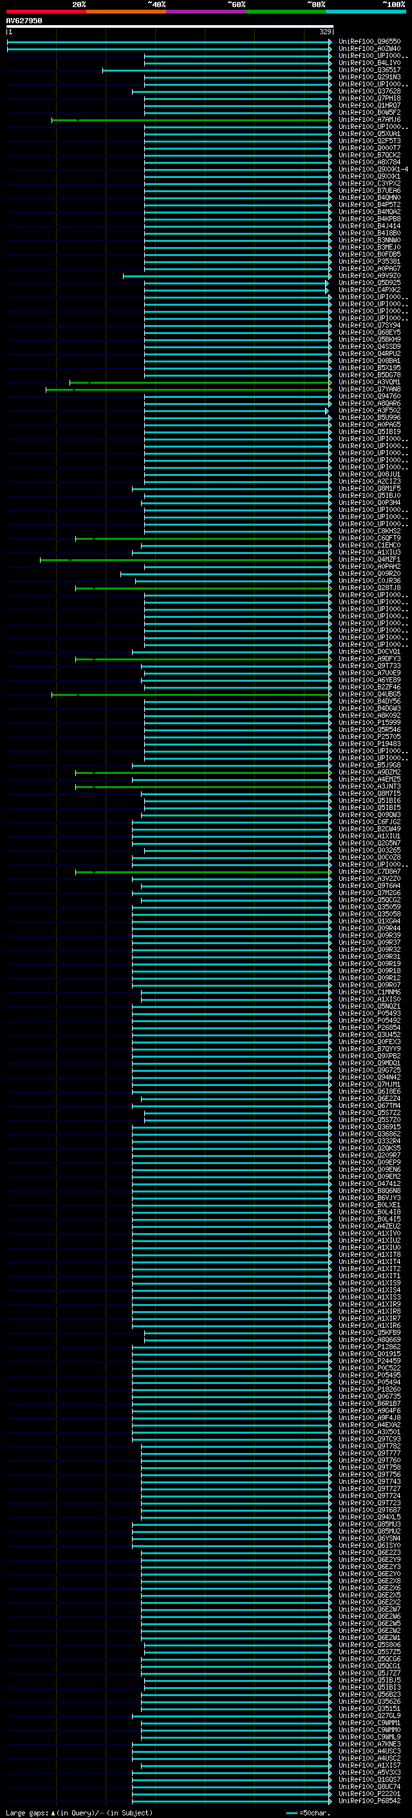Open the UniRef100_Q9XXK1-4 isoform hit
The image size is (412, 1818).
tap(373, 170)
